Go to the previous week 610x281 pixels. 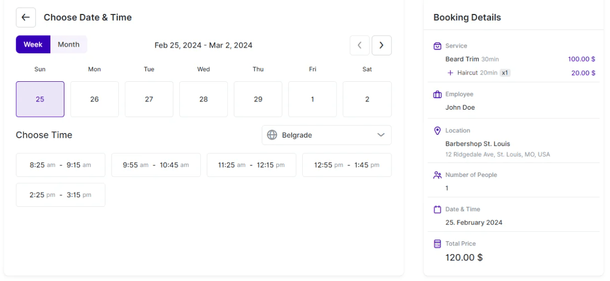359,45
